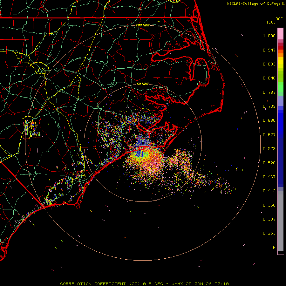Pick the pink segment atop the color bar
This screenshot has width=286, height=286.
[x=281, y=34]
